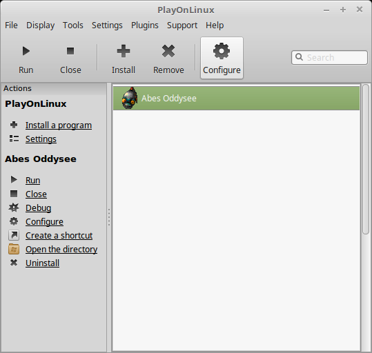The image size is (372, 353).
Task: Close the PlayOnLinux window
Action: (360, 10)
